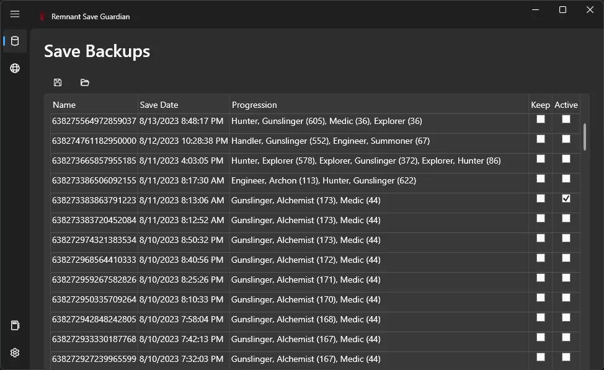Open the World Analyzer globe icon
The image size is (604, 370).
click(x=15, y=68)
